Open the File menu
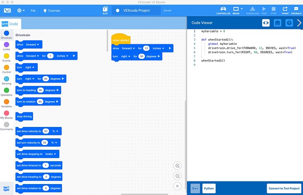 coord(33,10)
